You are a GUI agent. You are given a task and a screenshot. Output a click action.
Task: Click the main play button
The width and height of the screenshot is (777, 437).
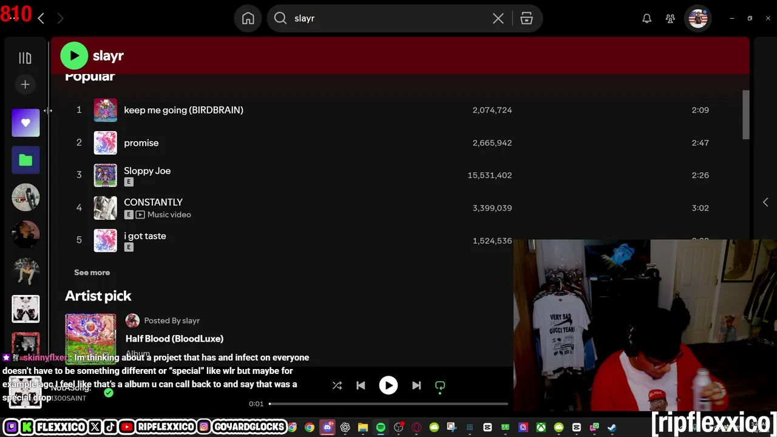[x=388, y=385]
